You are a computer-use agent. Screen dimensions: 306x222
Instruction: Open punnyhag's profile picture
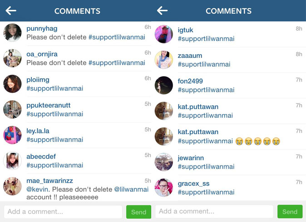[x=13, y=33]
